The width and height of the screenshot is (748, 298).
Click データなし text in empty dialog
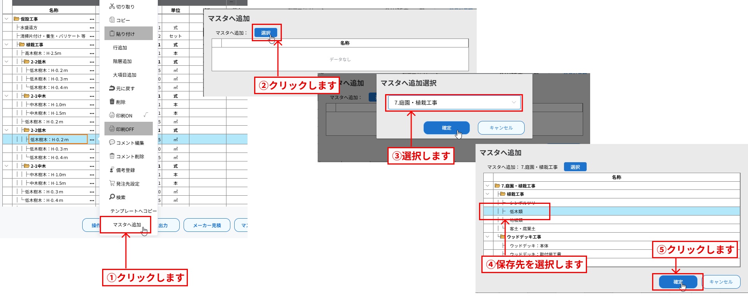coord(340,60)
